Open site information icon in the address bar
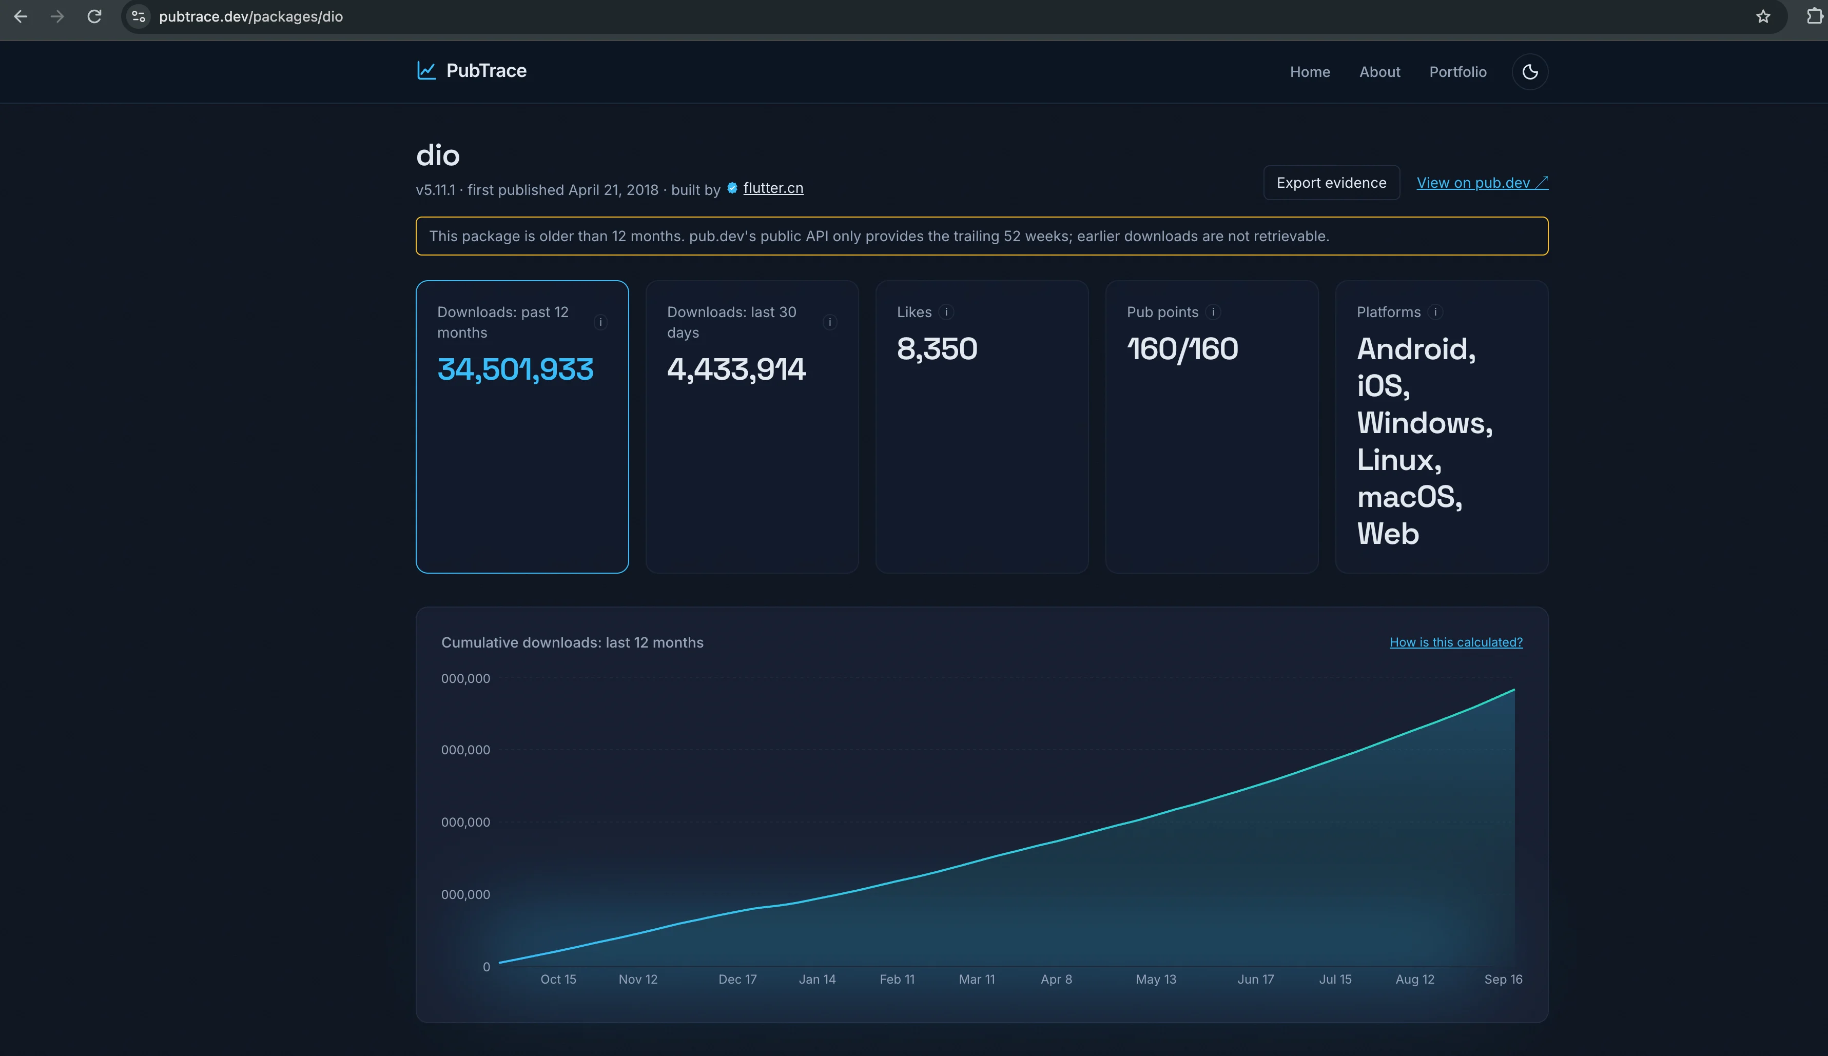 (x=139, y=16)
